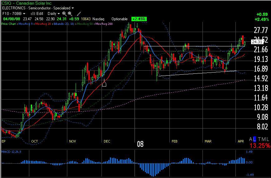The height and width of the screenshot is (178, 271).
Task: Click the 13.25% red percentage readout
Action: pos(260,145)
